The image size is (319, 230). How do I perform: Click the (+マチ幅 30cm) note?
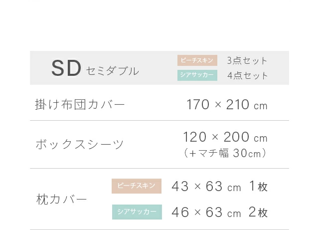click(x=225, y=154)
